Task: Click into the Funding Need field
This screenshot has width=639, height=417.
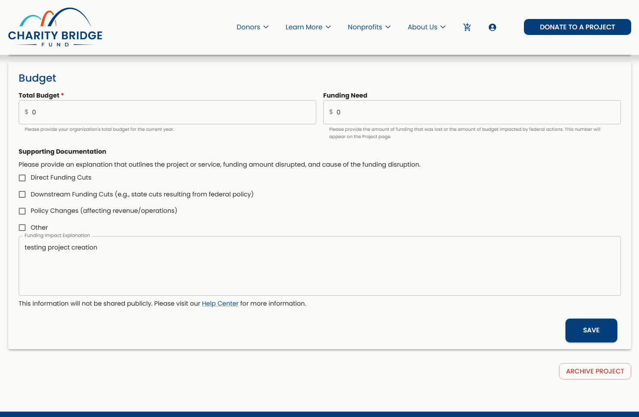Action: [472, 112]
